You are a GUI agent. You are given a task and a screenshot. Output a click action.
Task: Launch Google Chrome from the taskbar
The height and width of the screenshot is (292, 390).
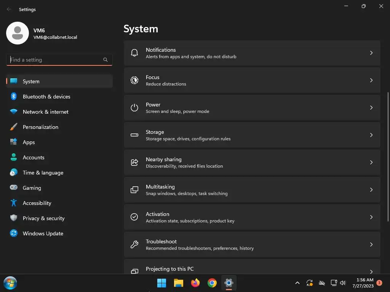(212, 283)
